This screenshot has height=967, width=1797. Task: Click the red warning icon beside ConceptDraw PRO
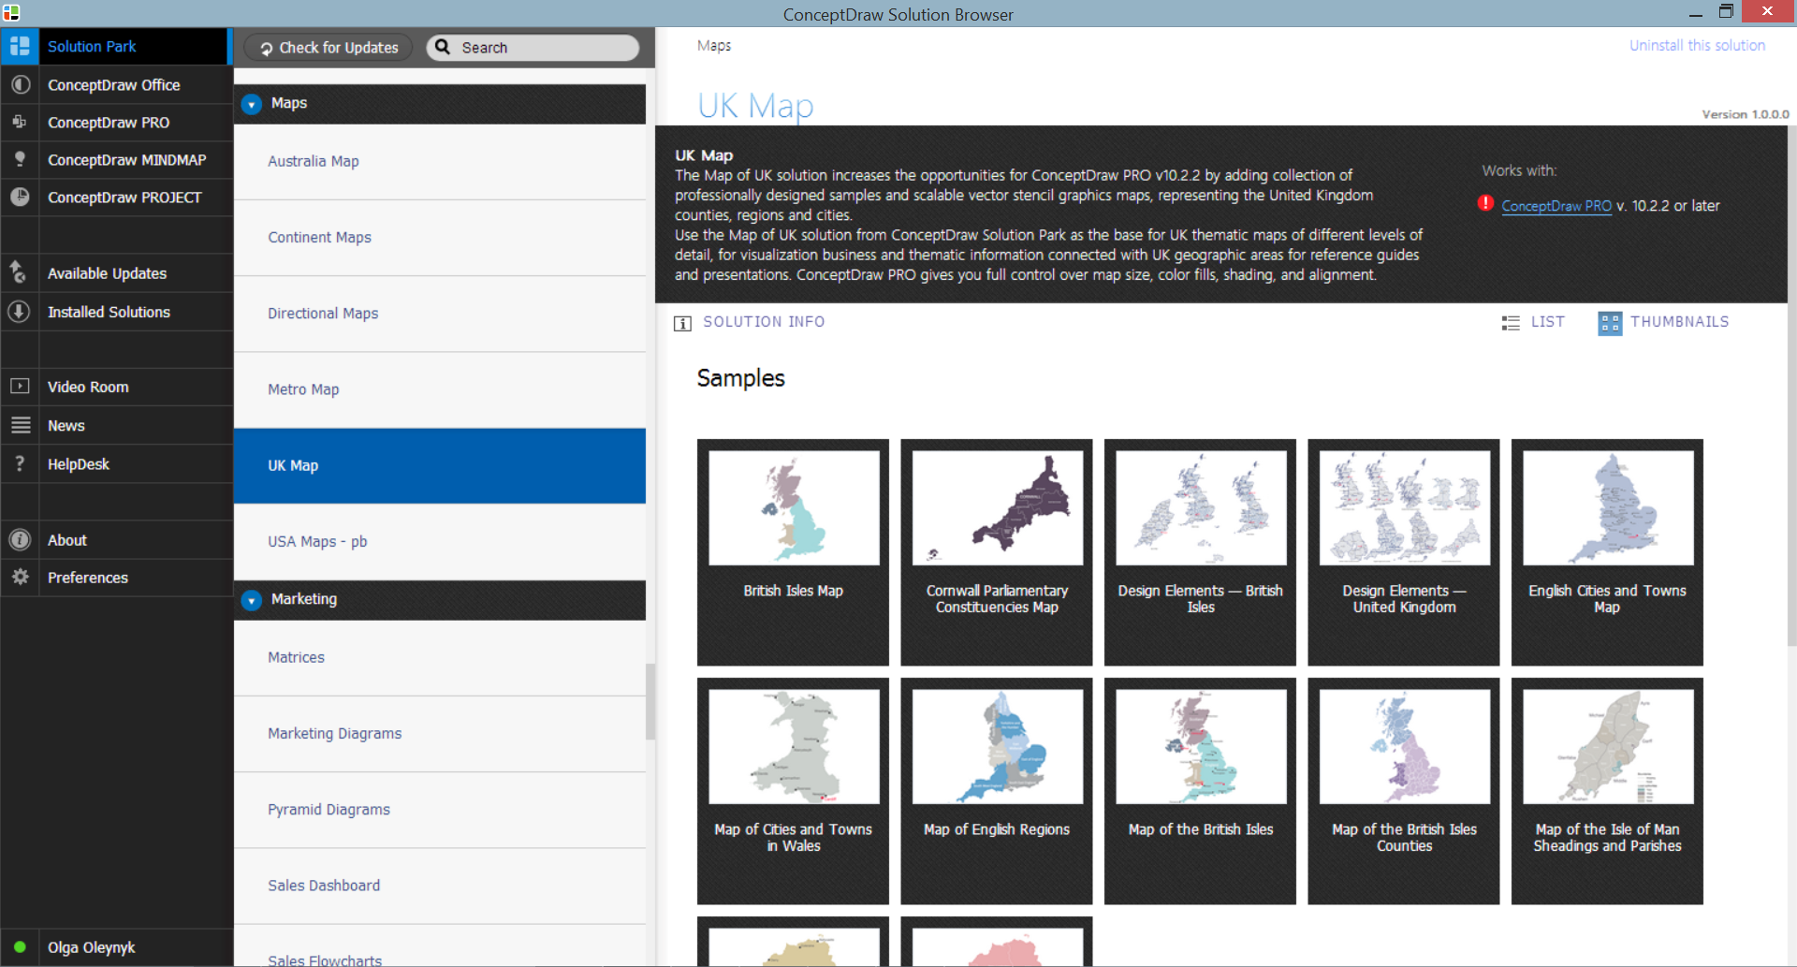tap(1485, 203)
